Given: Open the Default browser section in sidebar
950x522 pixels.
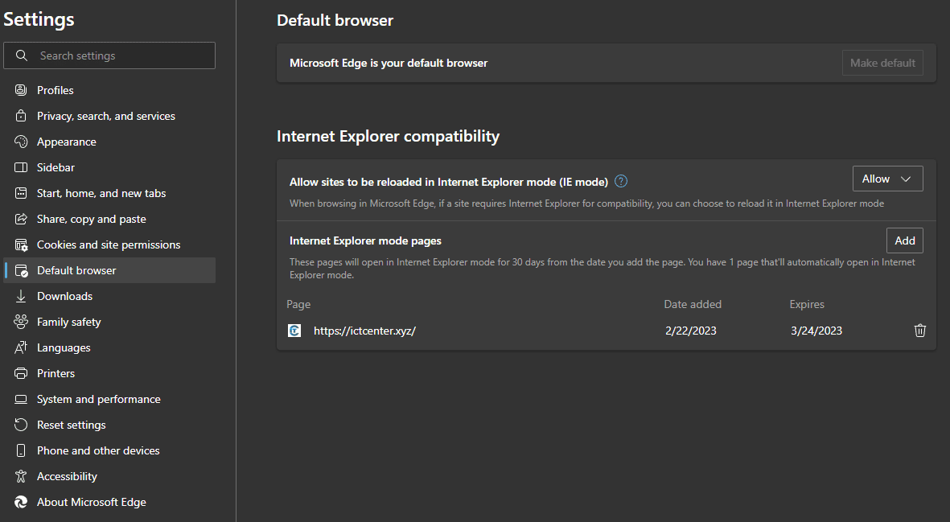Looking at the screenshot, I should click(x=76, y=269).
